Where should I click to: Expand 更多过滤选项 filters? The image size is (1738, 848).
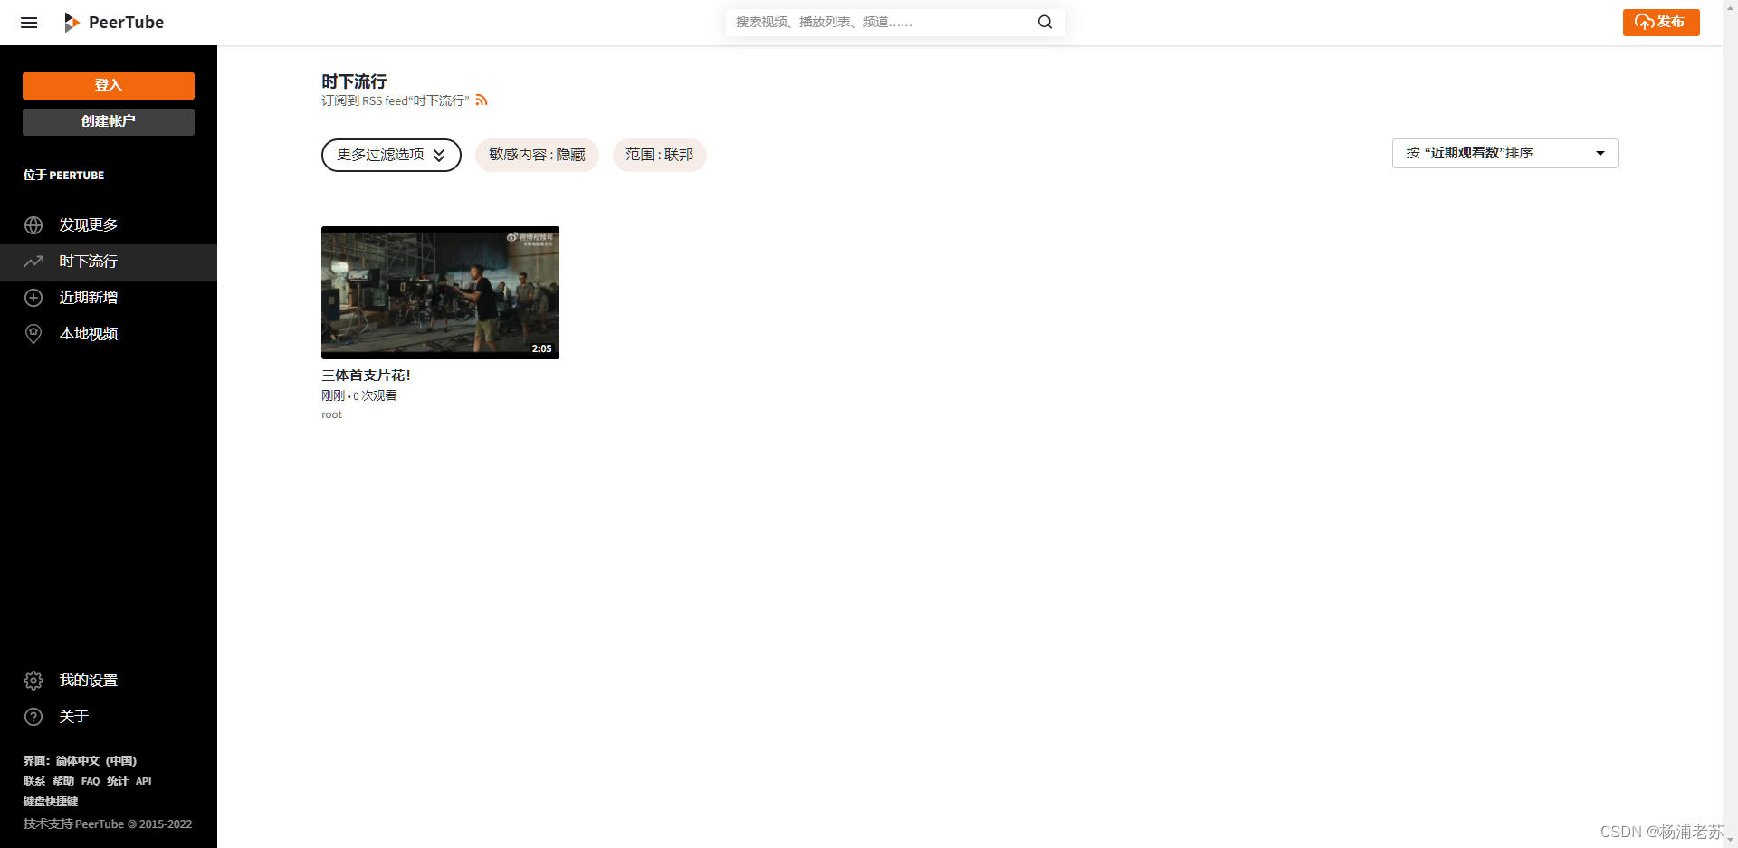pyautogui.click(x=391, y=155)
